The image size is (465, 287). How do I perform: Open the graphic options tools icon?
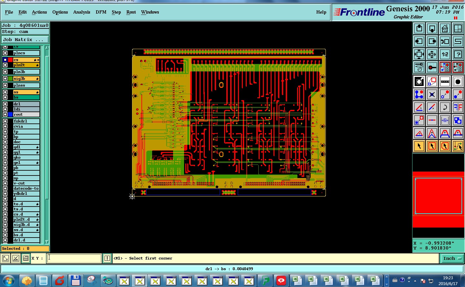click(x=419, y=67)
